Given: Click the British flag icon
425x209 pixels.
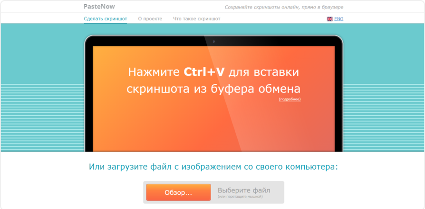Looking at the screenshot, I should (x=329, y=19).
